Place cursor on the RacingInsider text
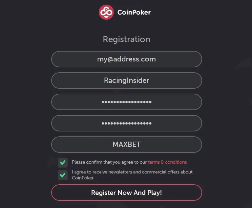252x208 pixels. pos(126,81)
